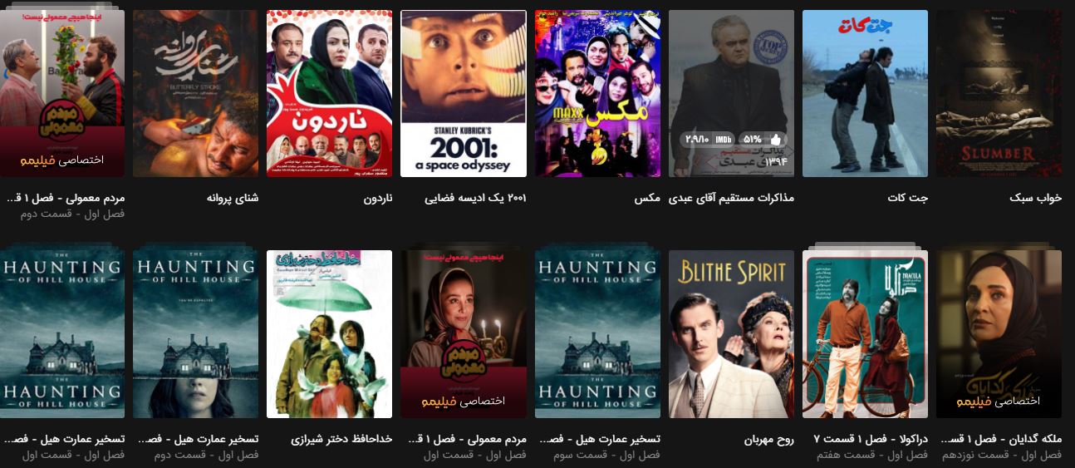Open the ملکه گدایان episode nineteen poster

(x=999, y=334)
